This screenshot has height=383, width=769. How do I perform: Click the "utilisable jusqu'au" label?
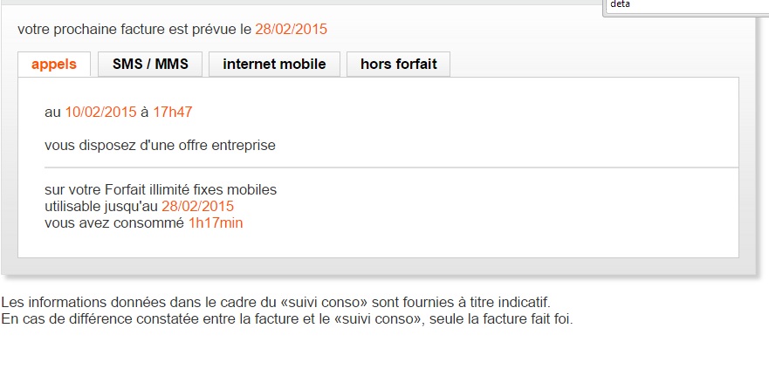click(x=101, y=206)
